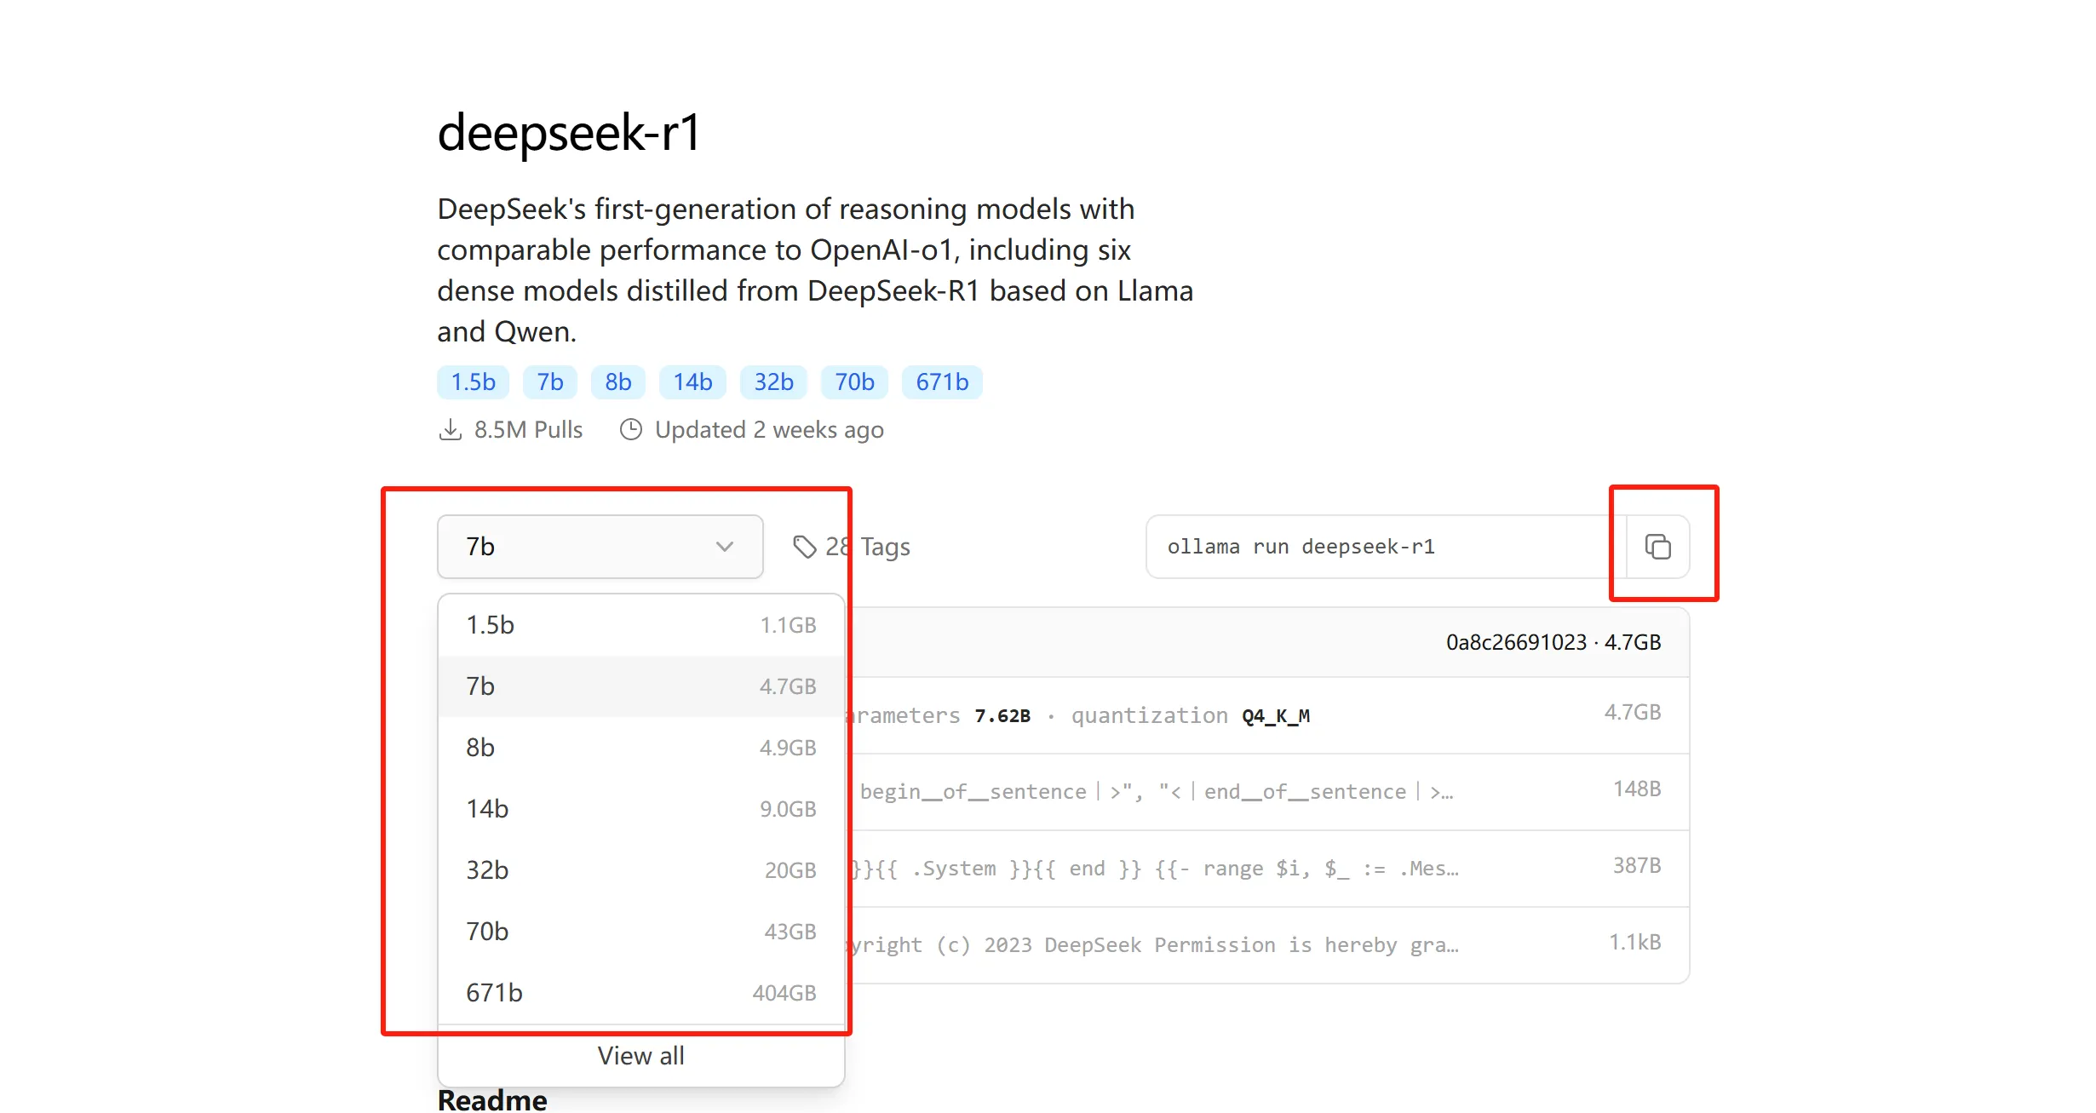Open the begin_of_sentence params file row
The image size is (2096, 1113).
tap(1269, 792)
